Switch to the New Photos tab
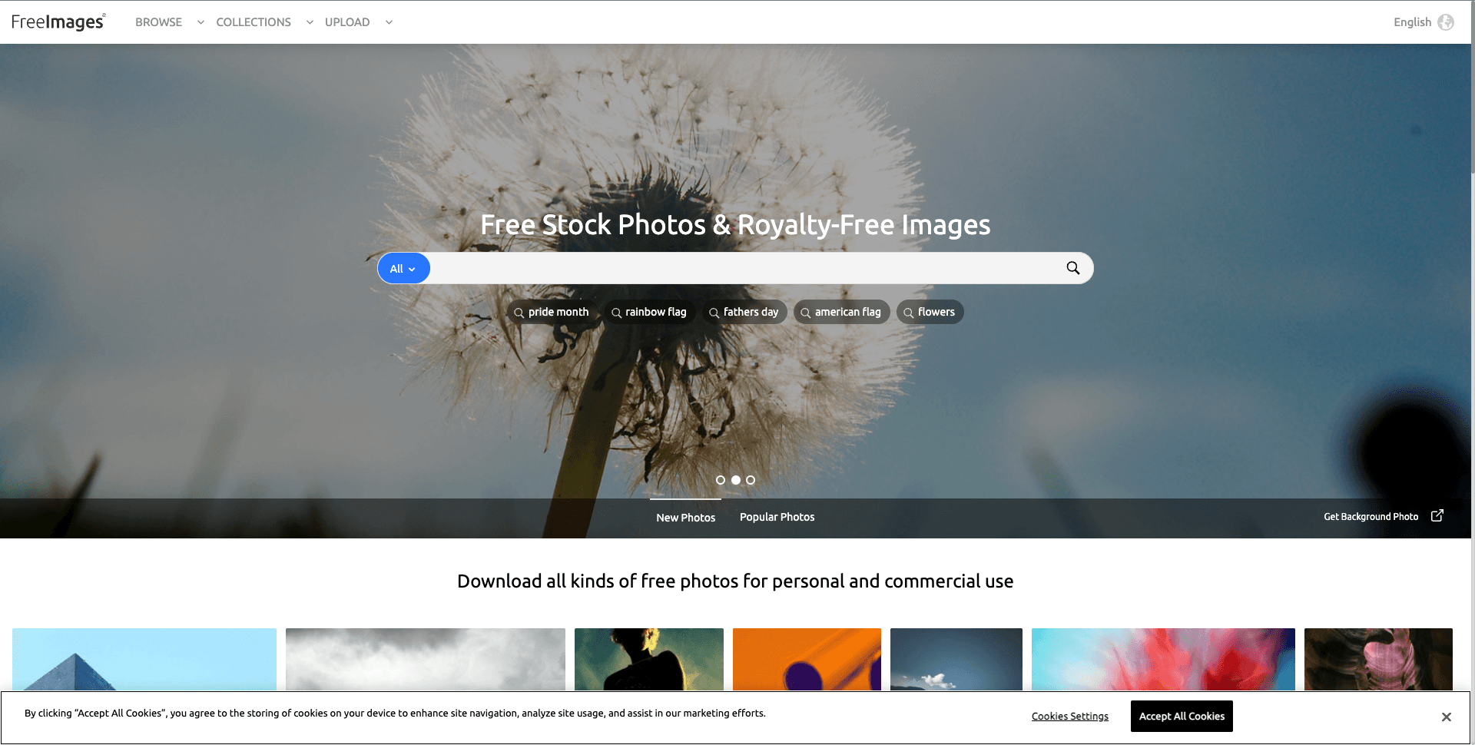Screen dimensions: 1475x745 [x=685, y=518]
